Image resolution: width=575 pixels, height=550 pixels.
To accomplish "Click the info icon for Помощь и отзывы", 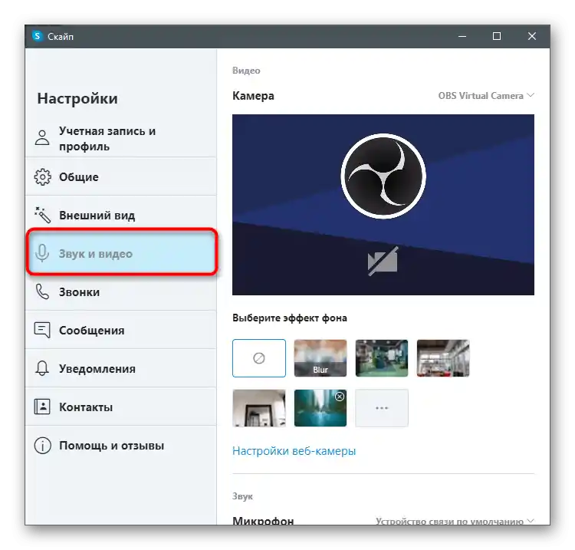I will click(42, 446).
